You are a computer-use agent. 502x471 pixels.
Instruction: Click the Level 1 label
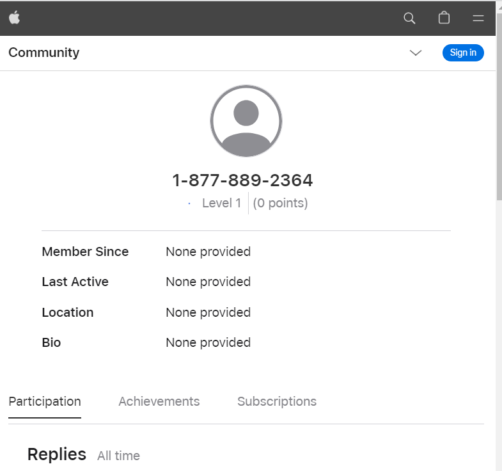tap(221, 204)
